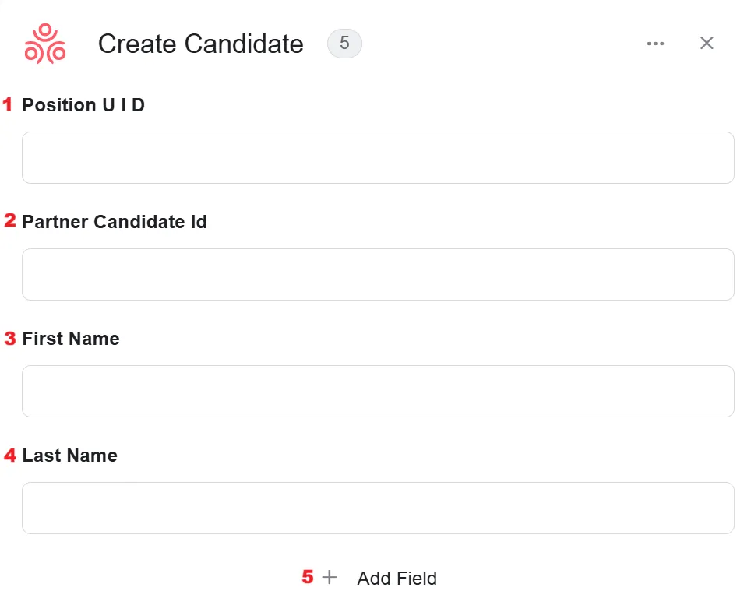751x605 pixels.
Task: Focus the Position U I D input box
Action: pyautogui.click(x=378, y=157)
